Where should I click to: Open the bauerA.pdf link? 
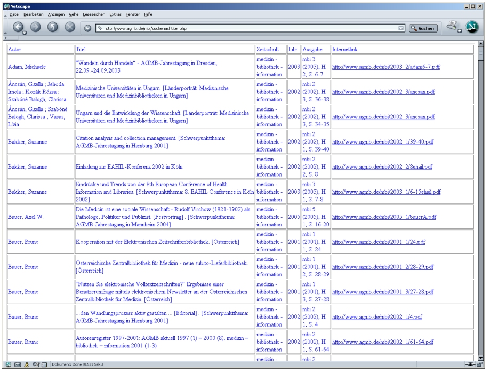[x=384, y=217]
